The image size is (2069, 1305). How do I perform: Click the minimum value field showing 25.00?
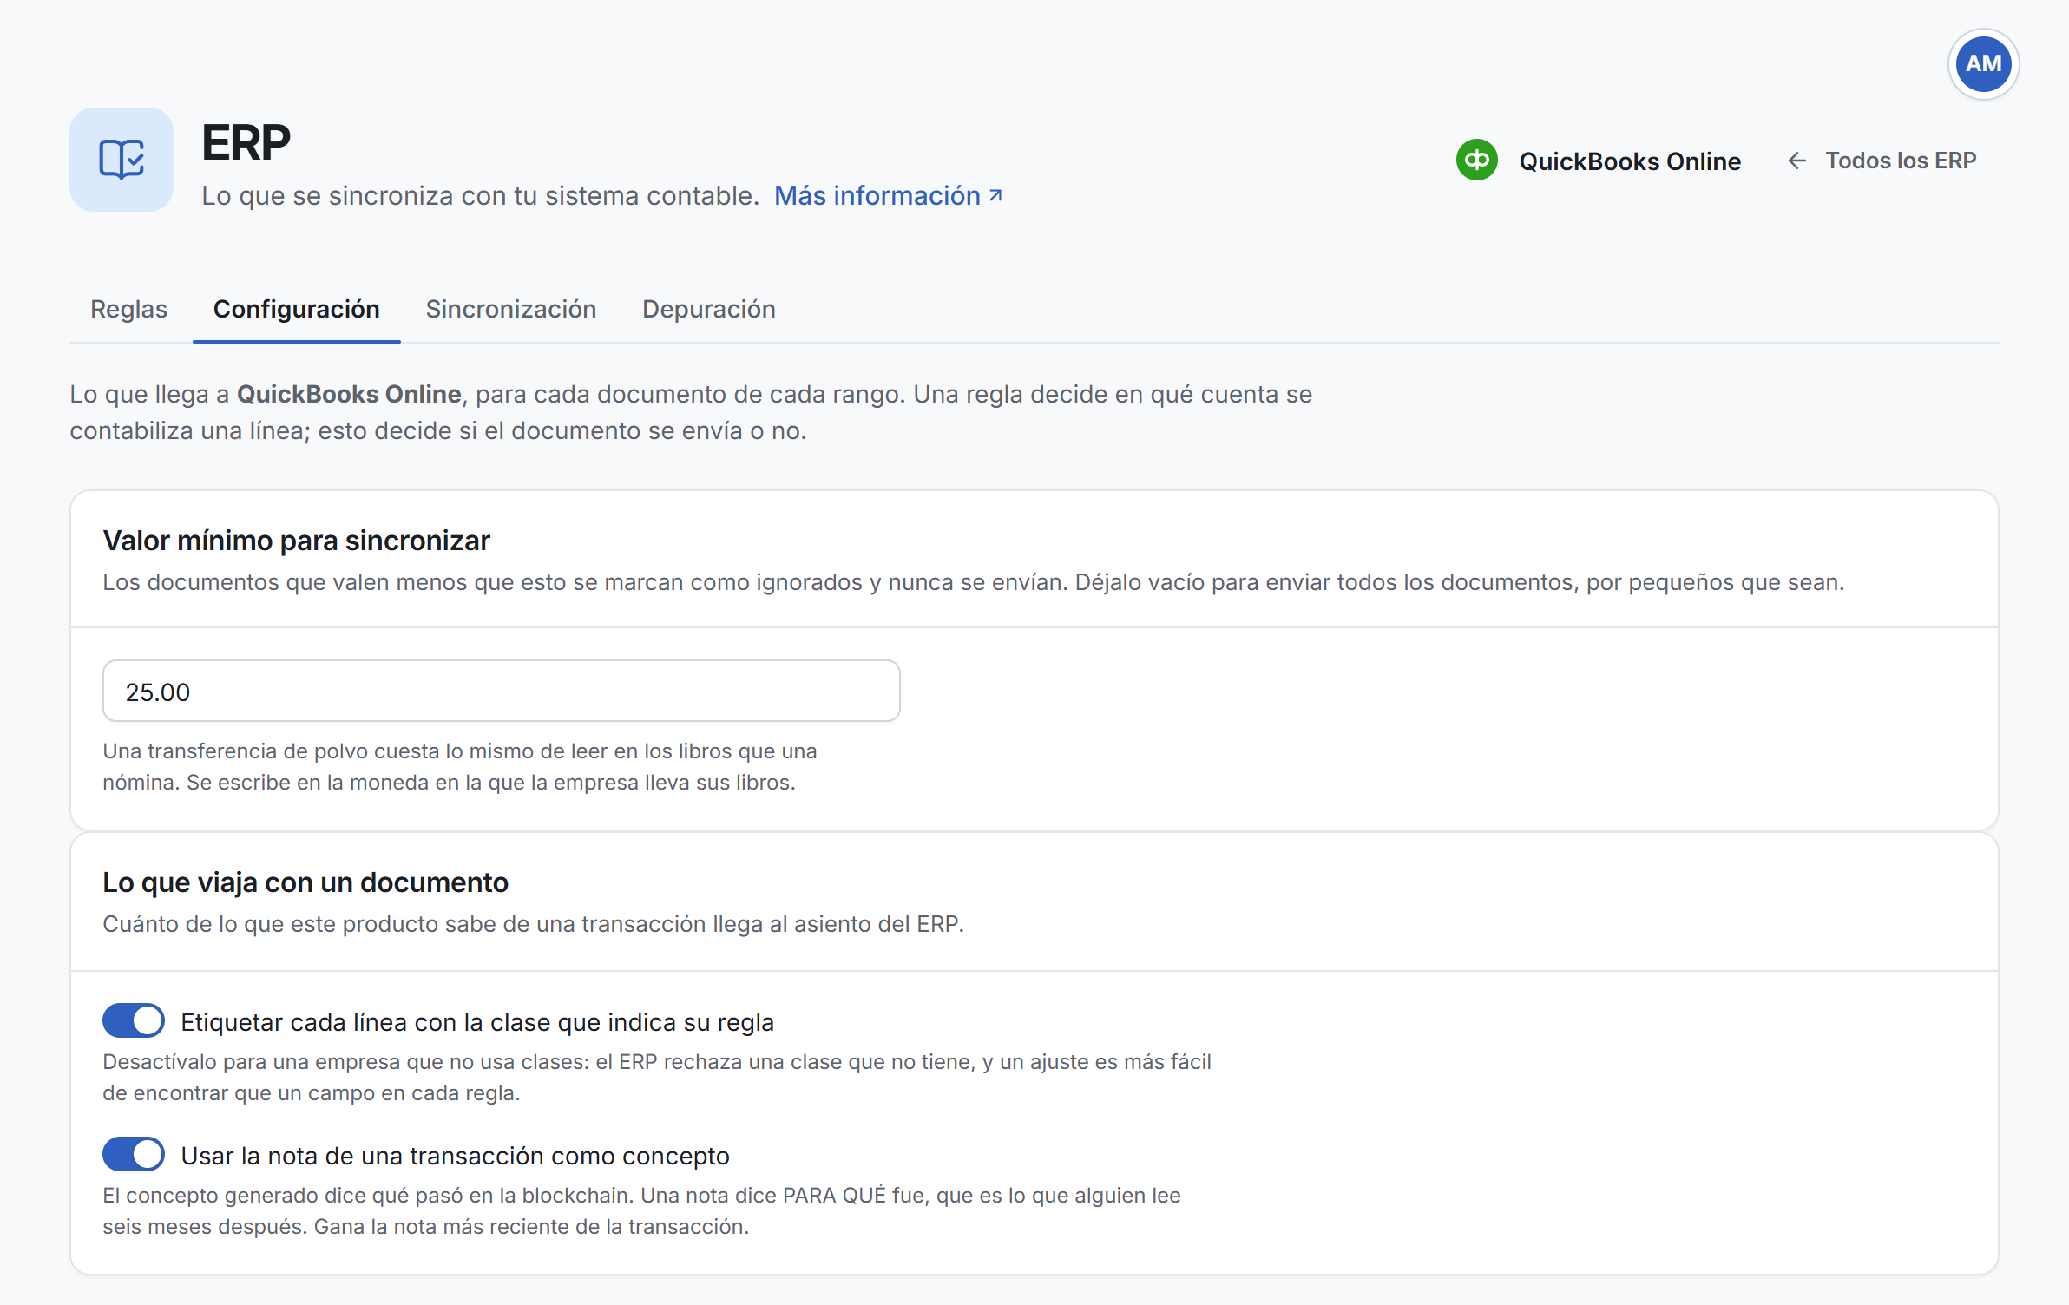pyautogui.click(x=502, y=692)
